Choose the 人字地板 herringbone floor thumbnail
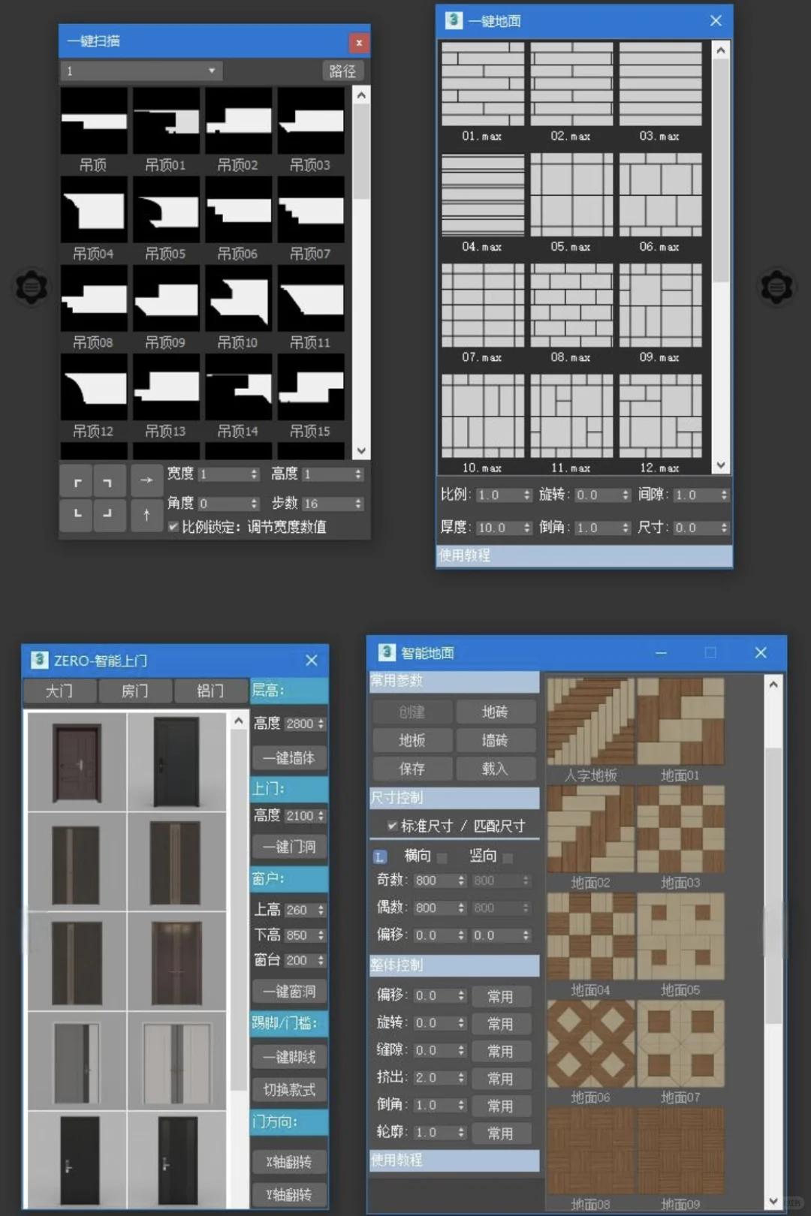This screenshot has height=1216, width=811. click(x=591, y=721)
